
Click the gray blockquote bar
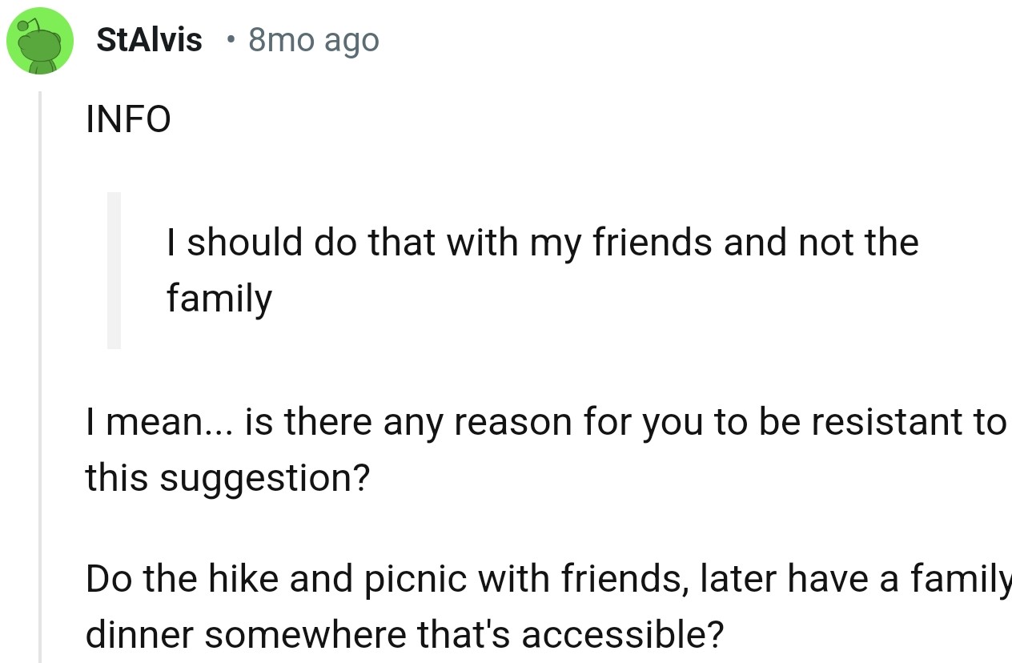pos(114,270)
